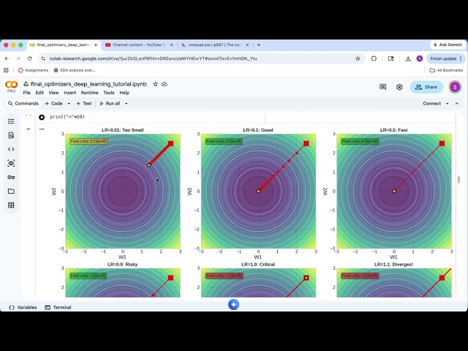Click the LR=0.1: Good plot
Screen dimensions: 468x351
[x=258, y=191]
